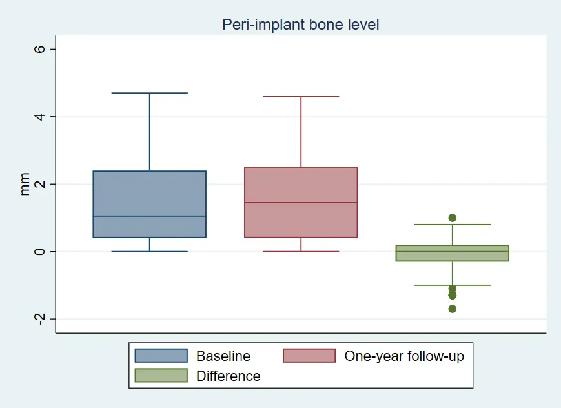The width and height of the screenshot is (561, 408).
Task: Click the upper outlier dot above Difference
Action: coord(453,218)
